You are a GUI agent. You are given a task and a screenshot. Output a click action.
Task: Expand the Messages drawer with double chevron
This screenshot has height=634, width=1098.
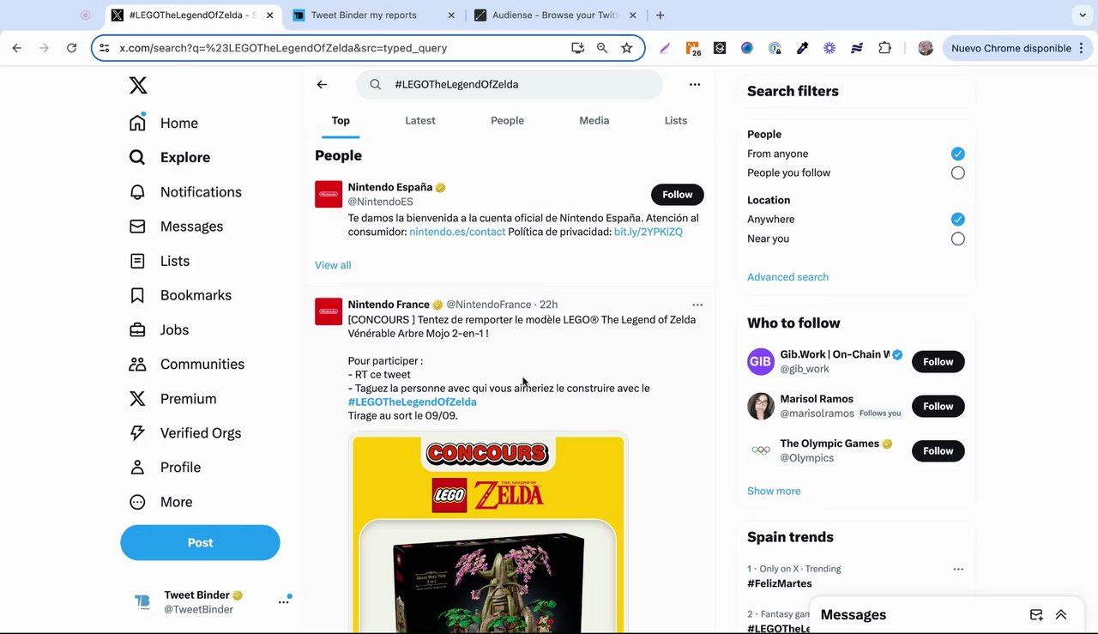1061,614
